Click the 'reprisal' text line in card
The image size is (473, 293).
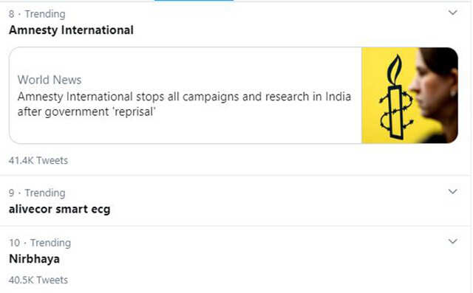click(x=86, y=111)
